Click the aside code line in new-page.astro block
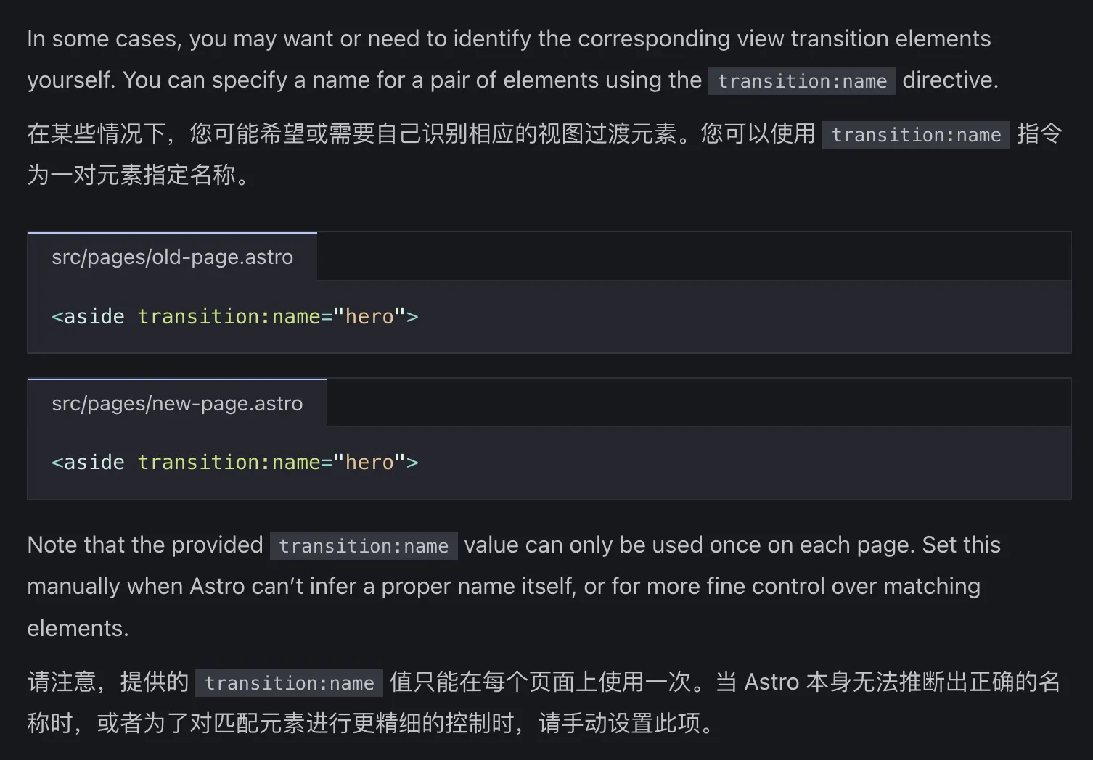Screen dimensions: 1093x760 click(234, 463)
